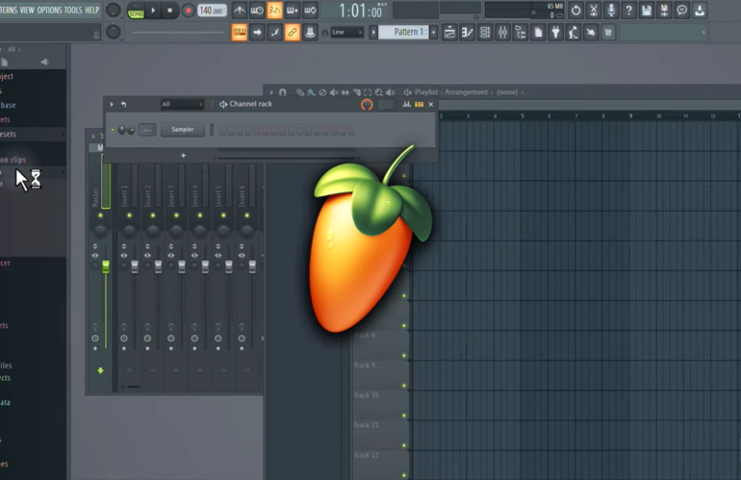The width and height of the screenshot is (741, 480).
Task: Expand the hint panel arrow at toolbar right
Action: click(x=703, y=32)
